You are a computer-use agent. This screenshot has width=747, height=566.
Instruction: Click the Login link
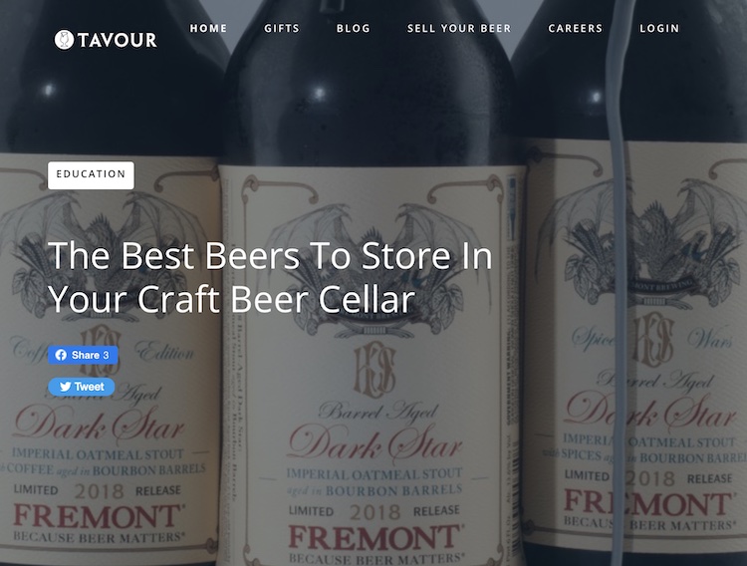659,29
